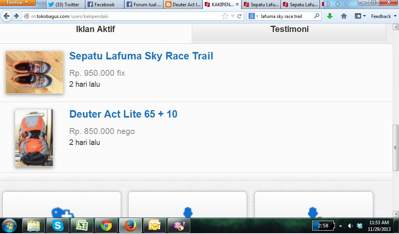Open Excel from the taskbar
The image size is (399, 234).
(x=82, y=226)
